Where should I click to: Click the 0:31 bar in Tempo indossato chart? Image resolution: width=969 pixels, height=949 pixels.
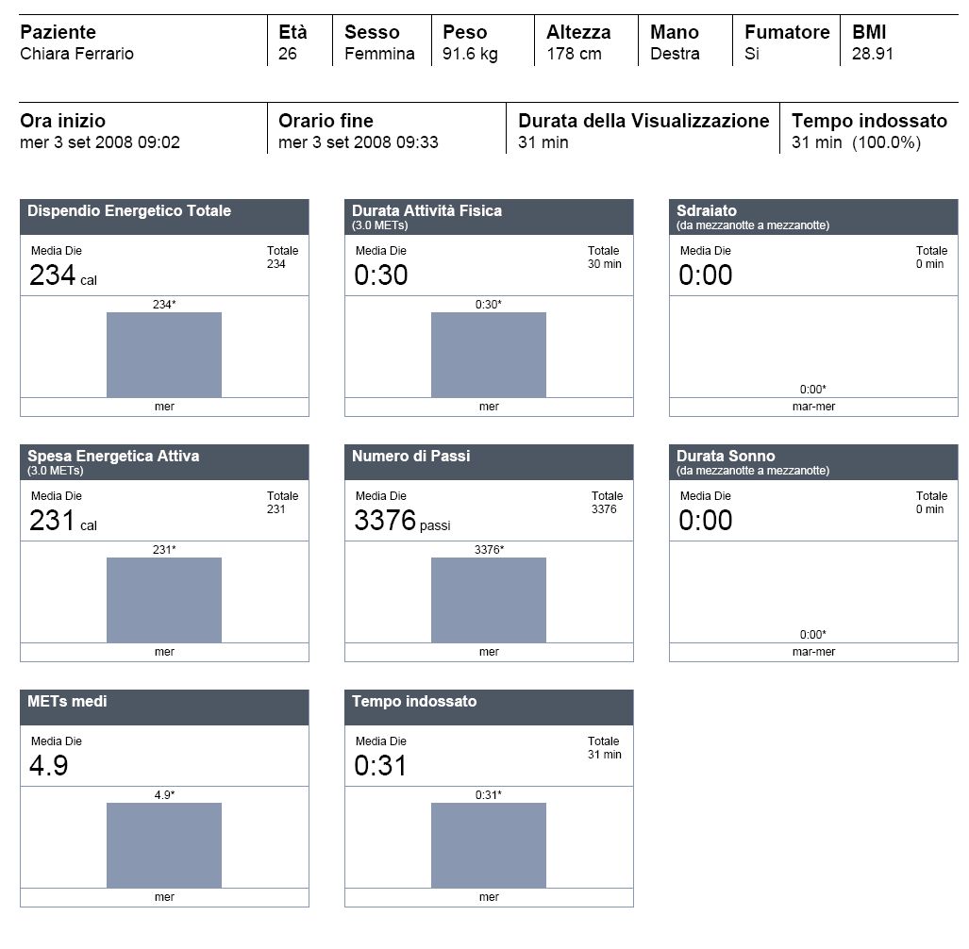(x=489, y=845)
